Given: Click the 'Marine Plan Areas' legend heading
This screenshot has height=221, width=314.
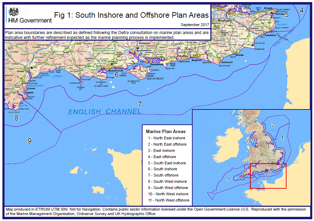Looking at the screenshot, I should click(x=166, y=131).
